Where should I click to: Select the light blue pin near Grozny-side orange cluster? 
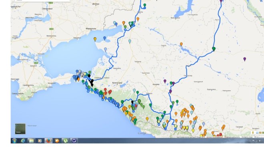point(204,124)
